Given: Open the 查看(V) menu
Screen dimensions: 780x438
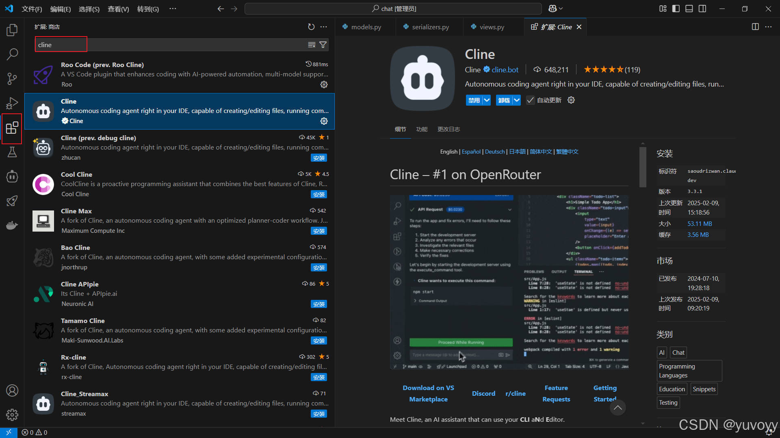Looking at the screenshot, I should (x=118, y=9).
